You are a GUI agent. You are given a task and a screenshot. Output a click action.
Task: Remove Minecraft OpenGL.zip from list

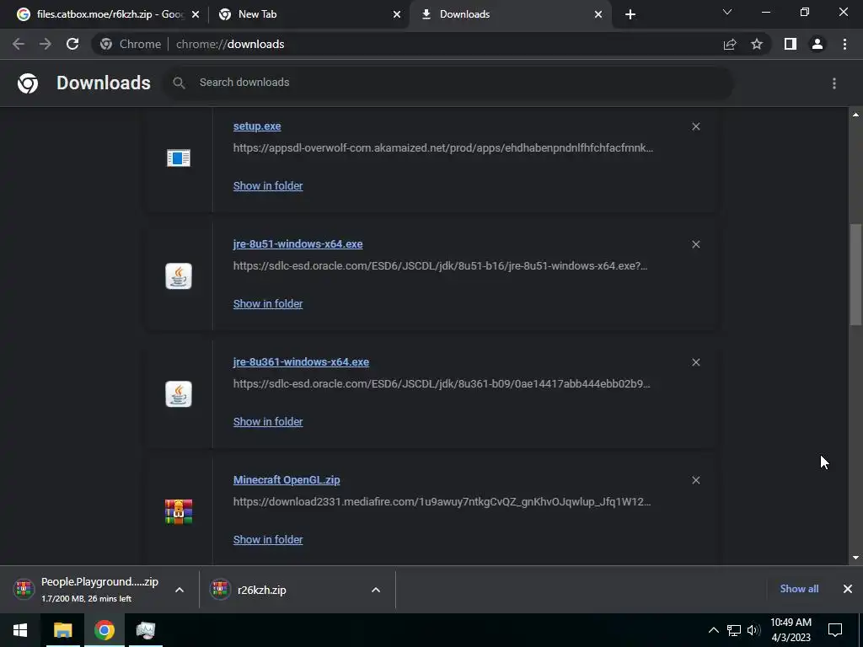click(x=695, y=480)
